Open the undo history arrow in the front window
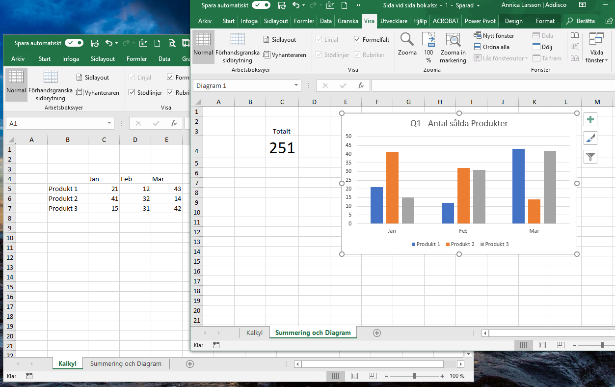The image size is (615, 387). [x=304, y=5]
